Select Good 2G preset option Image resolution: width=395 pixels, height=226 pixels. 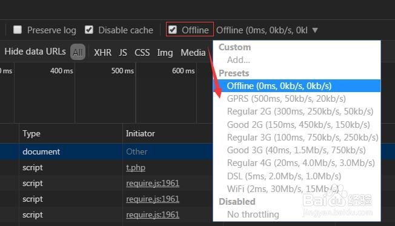(297, 124)
